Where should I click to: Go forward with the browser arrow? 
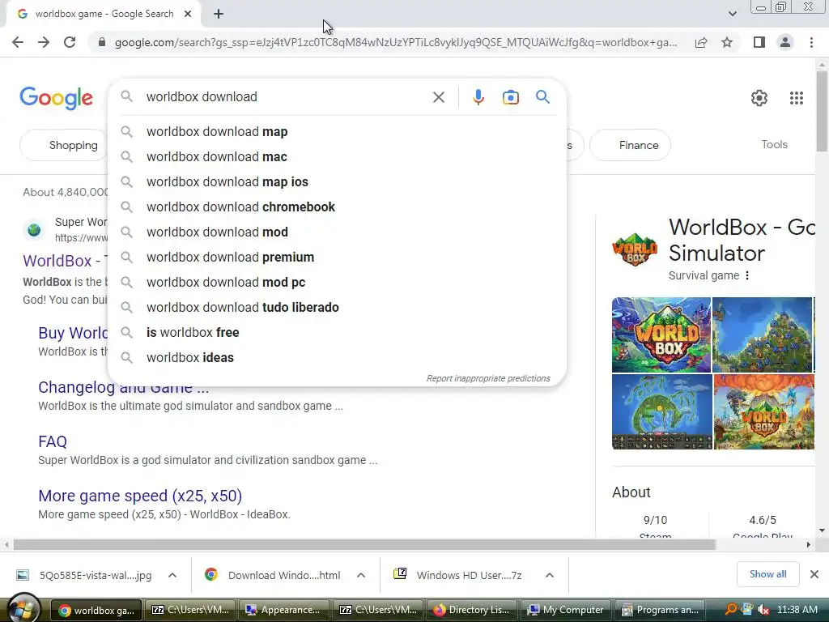[x=44, y=42]
